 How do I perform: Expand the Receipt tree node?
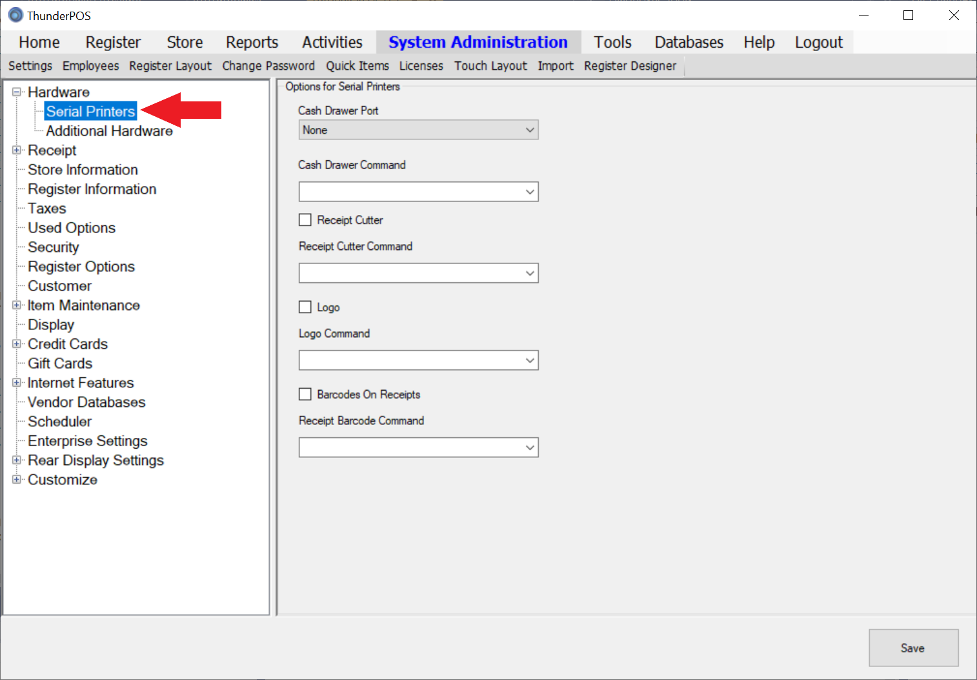(x=17, y=150)
